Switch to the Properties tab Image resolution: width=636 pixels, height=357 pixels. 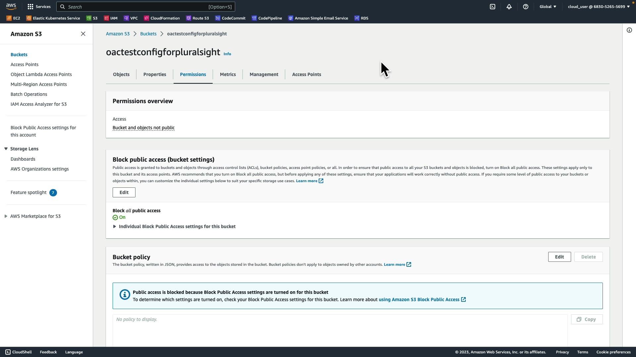tap(155, 74)
